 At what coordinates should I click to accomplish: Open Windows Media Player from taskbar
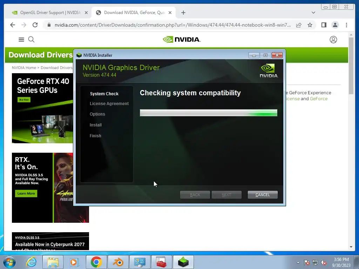(x=74, y=262)
